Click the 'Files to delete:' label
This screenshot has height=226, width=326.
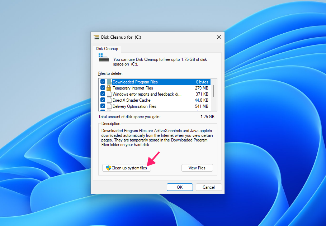tap(110, 73)
